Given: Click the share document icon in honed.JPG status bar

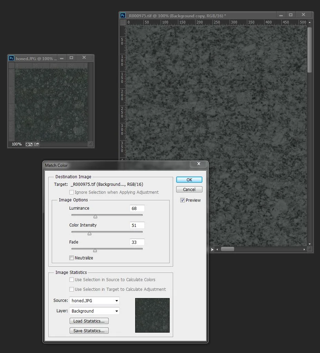Looking at the screenshot, I should tap(36, 144).
